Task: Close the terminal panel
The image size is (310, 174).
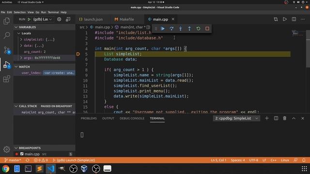Action: pyautogui.click(x=302, y=118)
